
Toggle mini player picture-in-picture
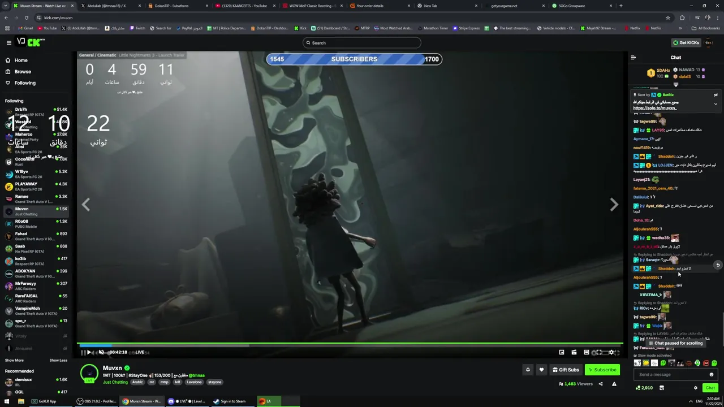click(562, 352)
